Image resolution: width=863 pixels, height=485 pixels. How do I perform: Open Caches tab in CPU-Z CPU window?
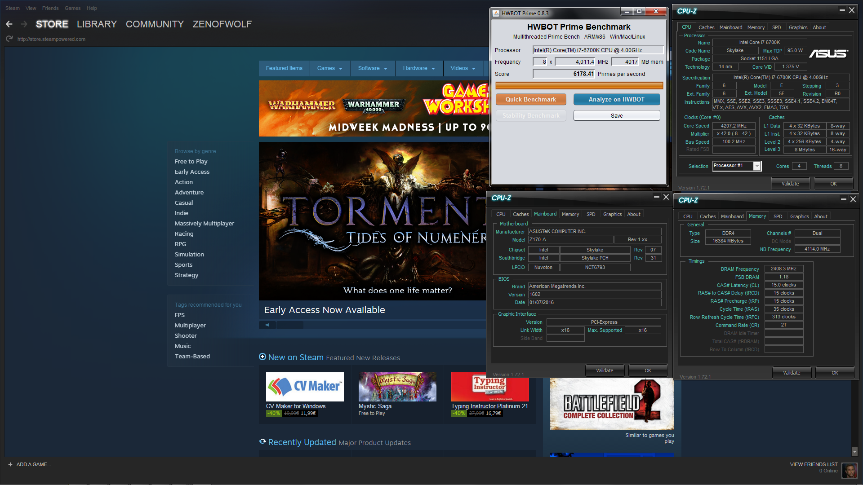(706, 27)
